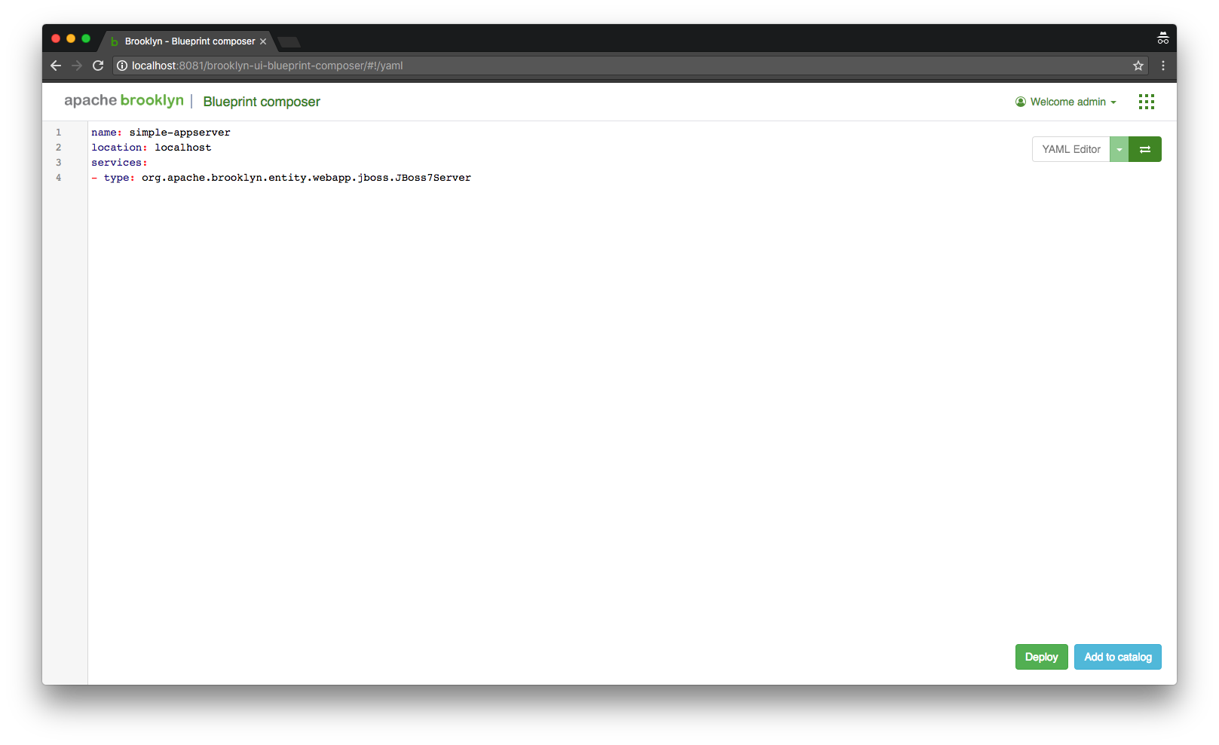
Task: Click the JBoss7Server type line in editor
Action: pos(305,178)
